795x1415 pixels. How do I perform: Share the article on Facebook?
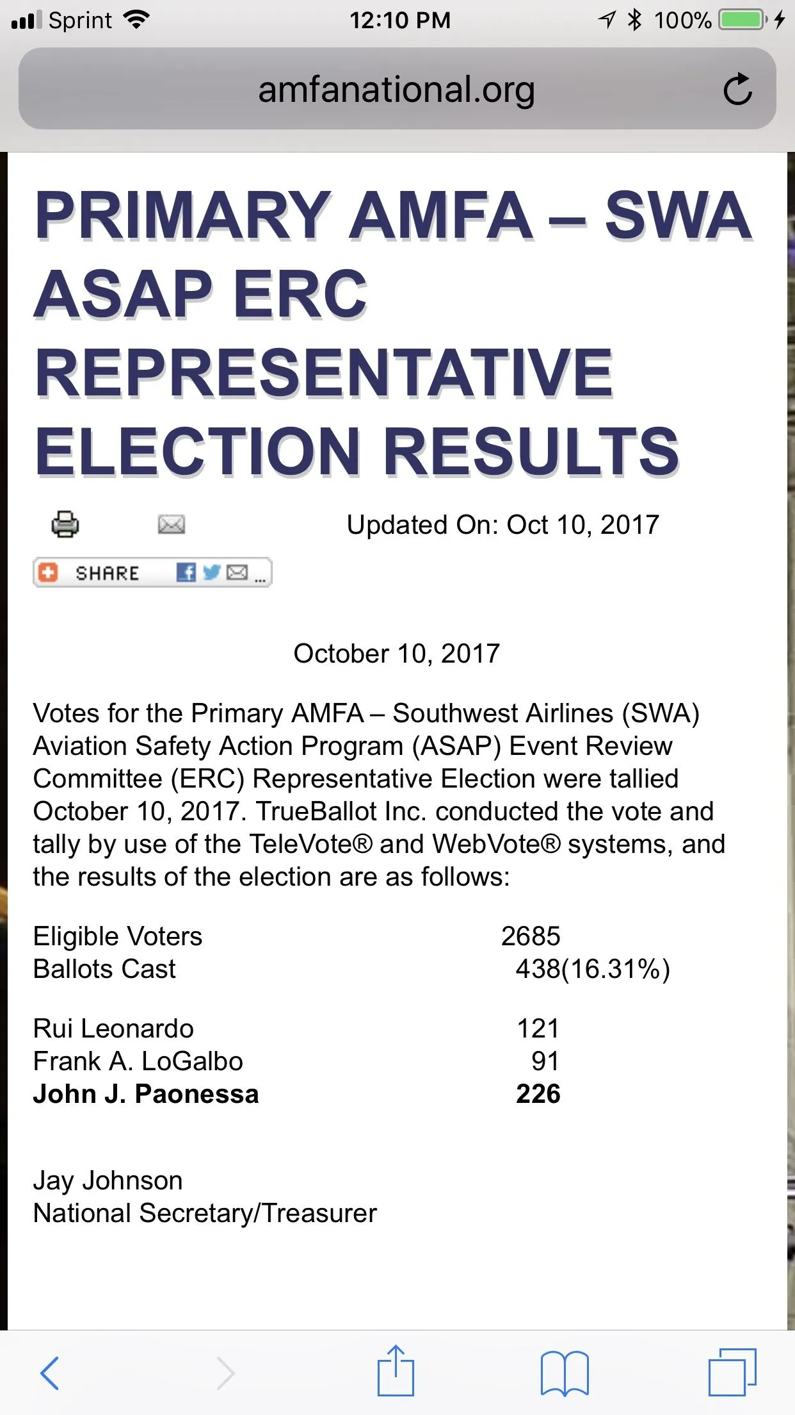click(x=186, y=572)
